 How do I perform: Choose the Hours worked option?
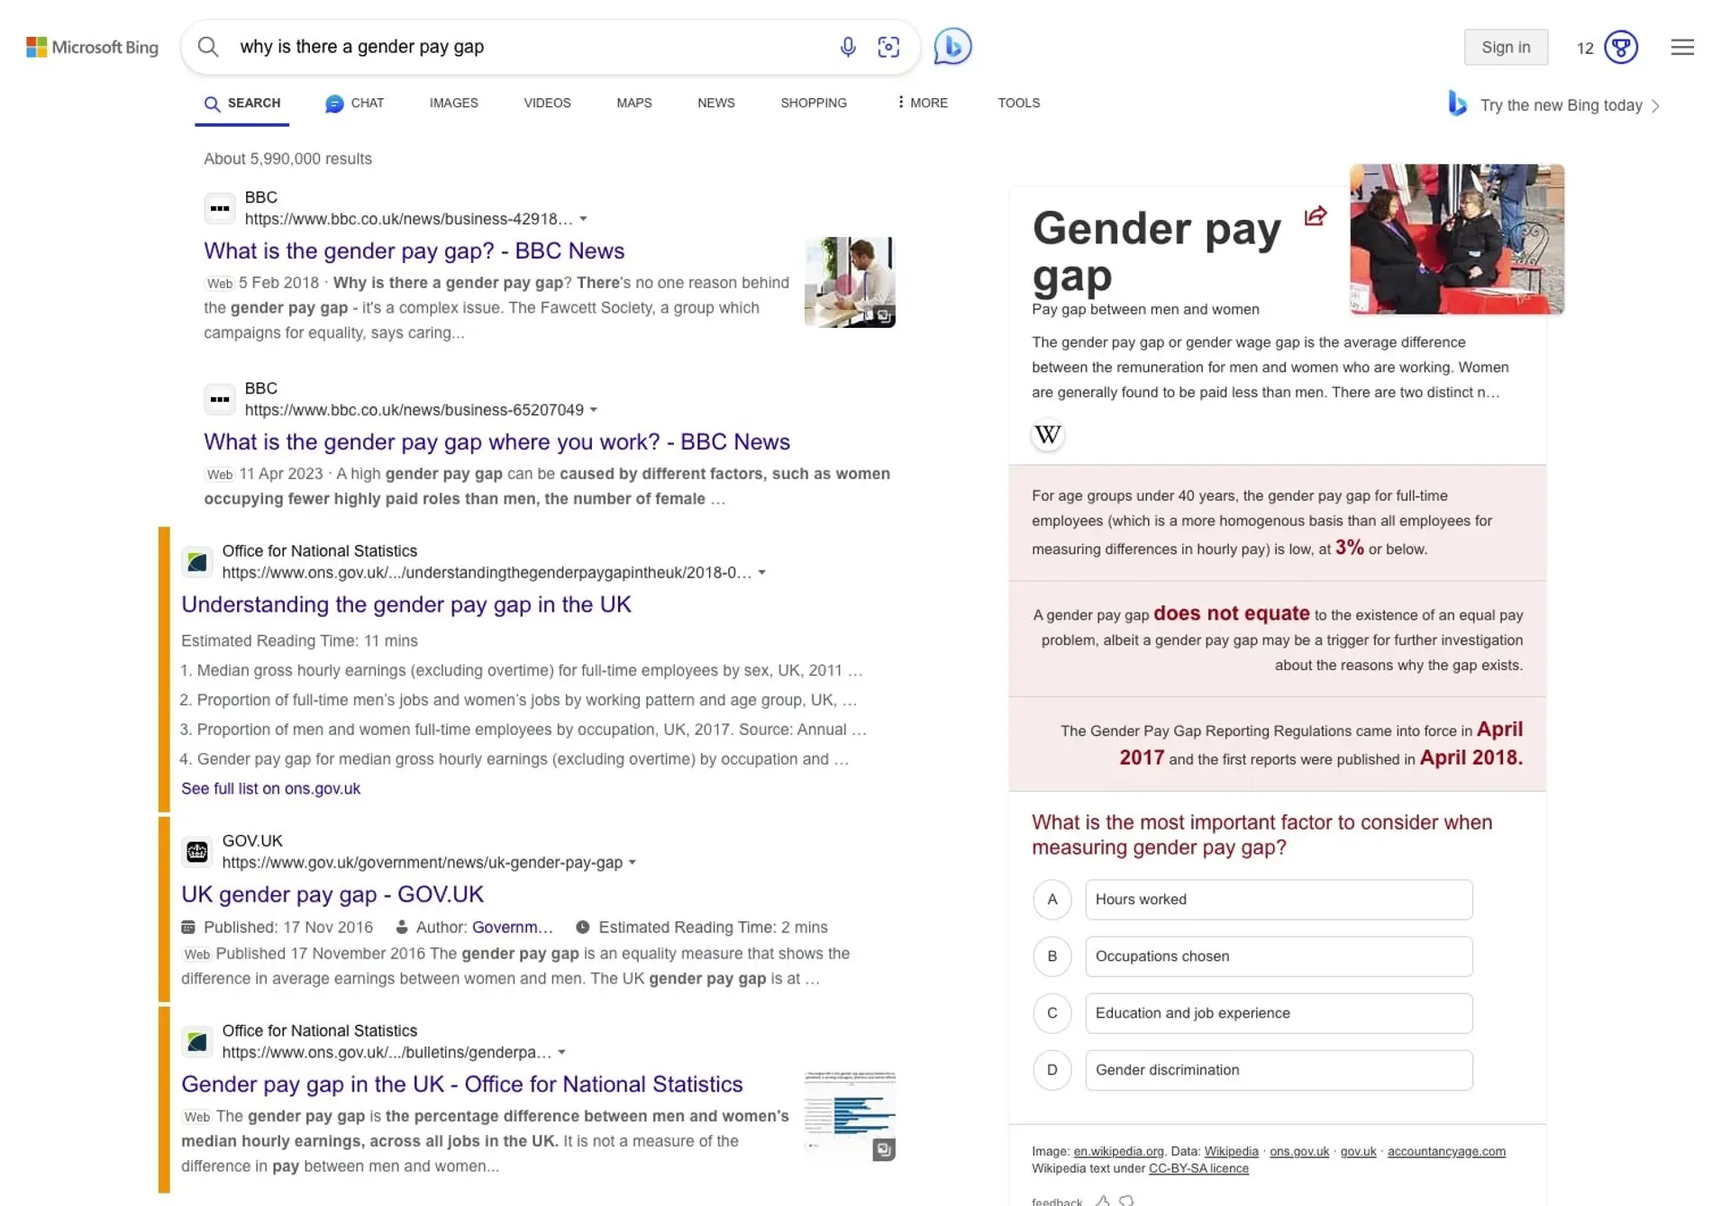[1279, 899]
